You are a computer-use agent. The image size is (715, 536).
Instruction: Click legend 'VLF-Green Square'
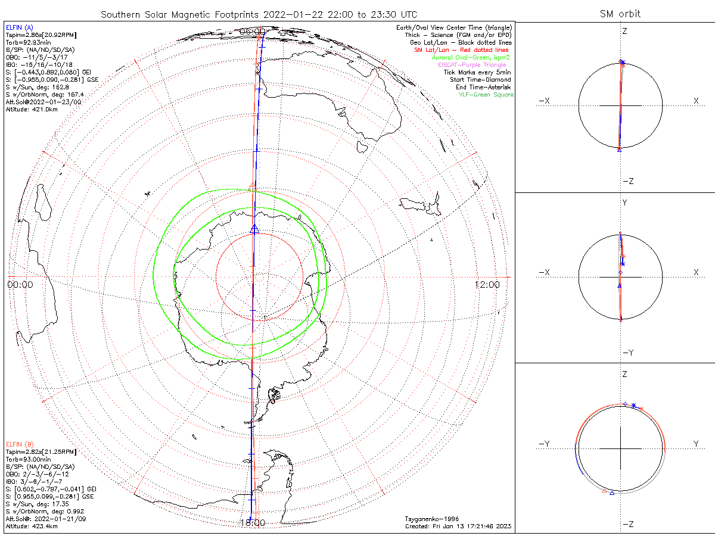(x=486, y=95)
